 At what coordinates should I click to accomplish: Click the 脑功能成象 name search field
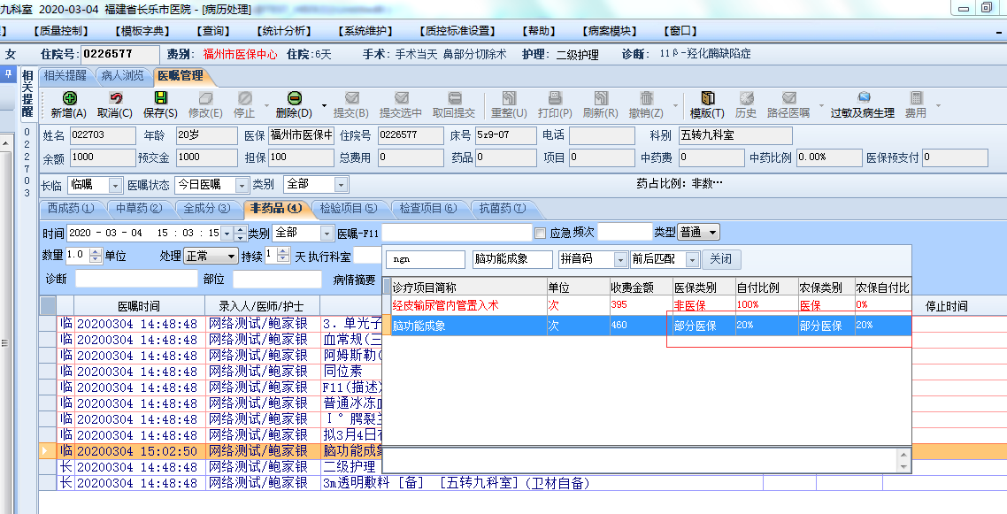(512, 259)
